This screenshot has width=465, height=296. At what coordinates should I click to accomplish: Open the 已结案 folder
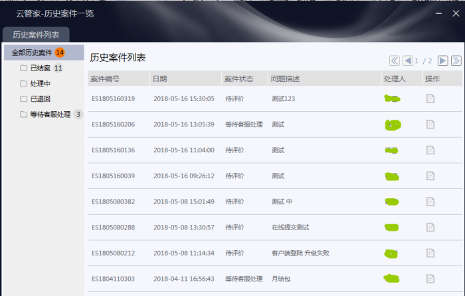click(40, 68)
